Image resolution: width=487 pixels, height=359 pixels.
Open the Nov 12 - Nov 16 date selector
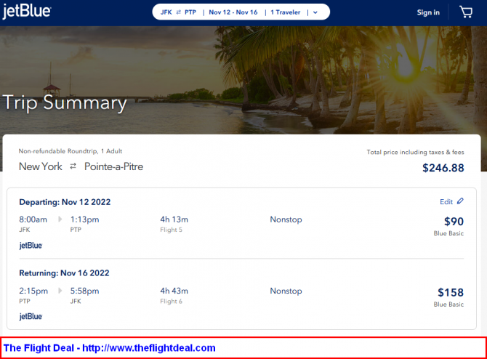tap(233, 12)
